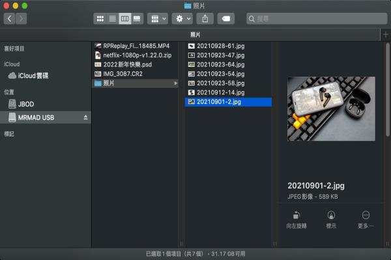391x260 pixels.
Task: Eject the MRMAD USB drive
Action: [x=85, y=117]
